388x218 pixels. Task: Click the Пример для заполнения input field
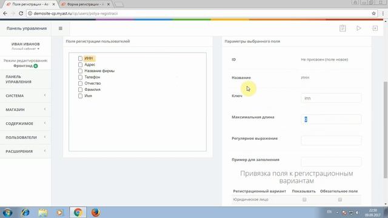[331, 162]
